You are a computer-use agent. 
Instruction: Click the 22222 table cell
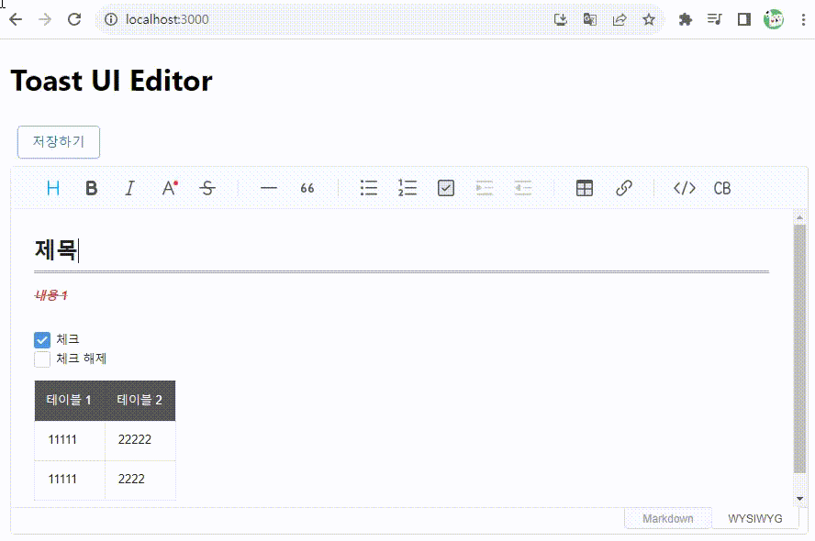140,440
